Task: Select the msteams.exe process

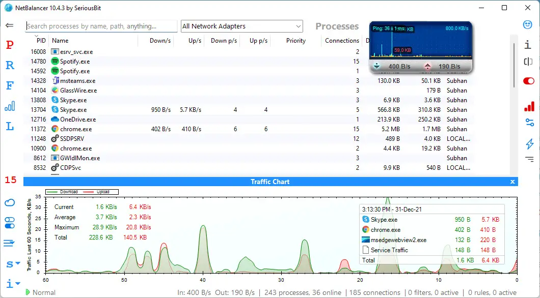Action: coord(250,81)
